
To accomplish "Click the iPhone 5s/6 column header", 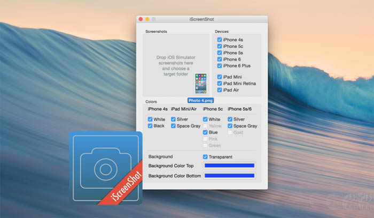I will pyautogui.click(x=239, y=109).
